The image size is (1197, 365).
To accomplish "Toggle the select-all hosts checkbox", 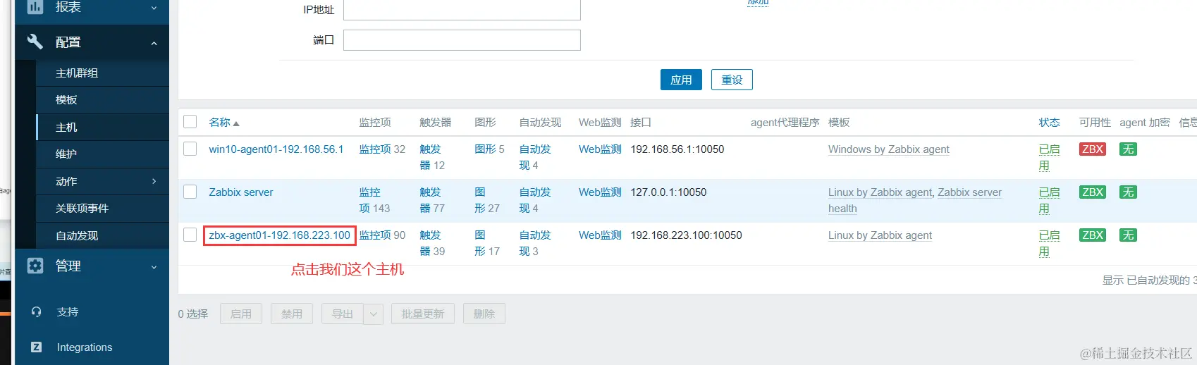I will [x=190, y=121].
